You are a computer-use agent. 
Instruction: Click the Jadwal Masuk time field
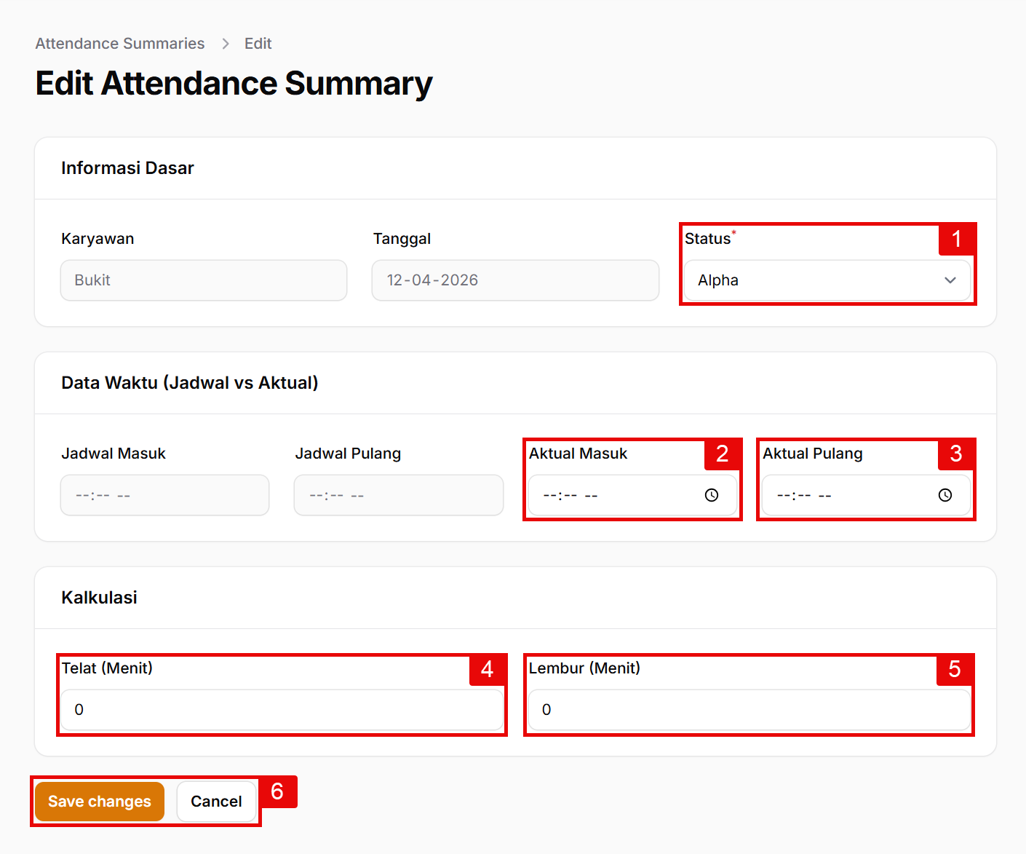(165, 495)
